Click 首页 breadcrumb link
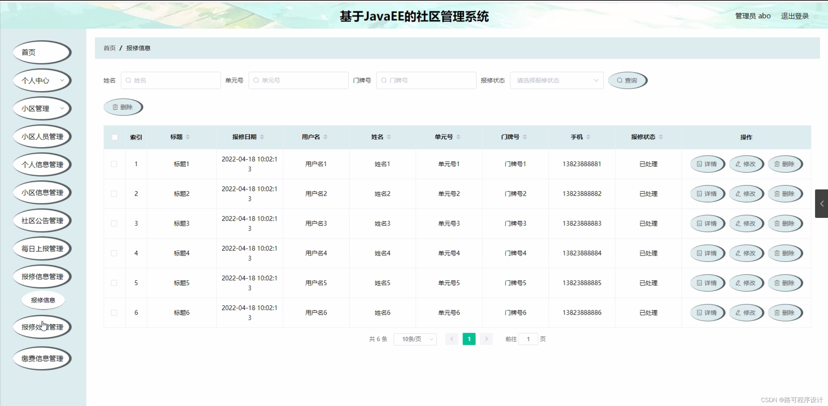The width and height of the screenshot is (828, 406). [x=109, y=48]
